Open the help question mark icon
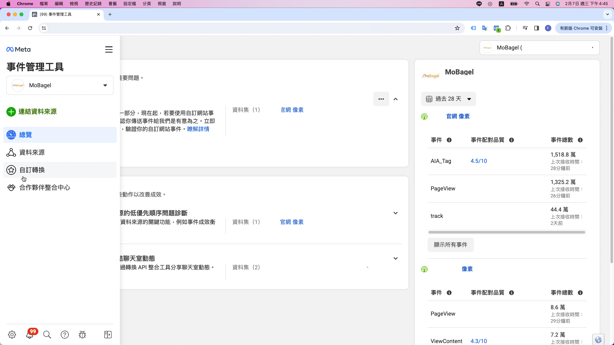Viewport: 614px width, 345px height. (65, 334)
